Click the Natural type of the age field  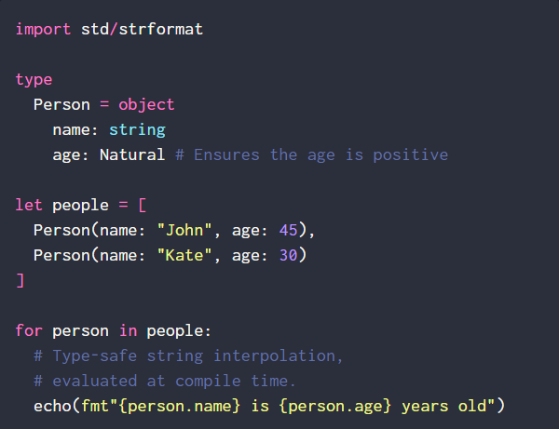coord(132,154)
